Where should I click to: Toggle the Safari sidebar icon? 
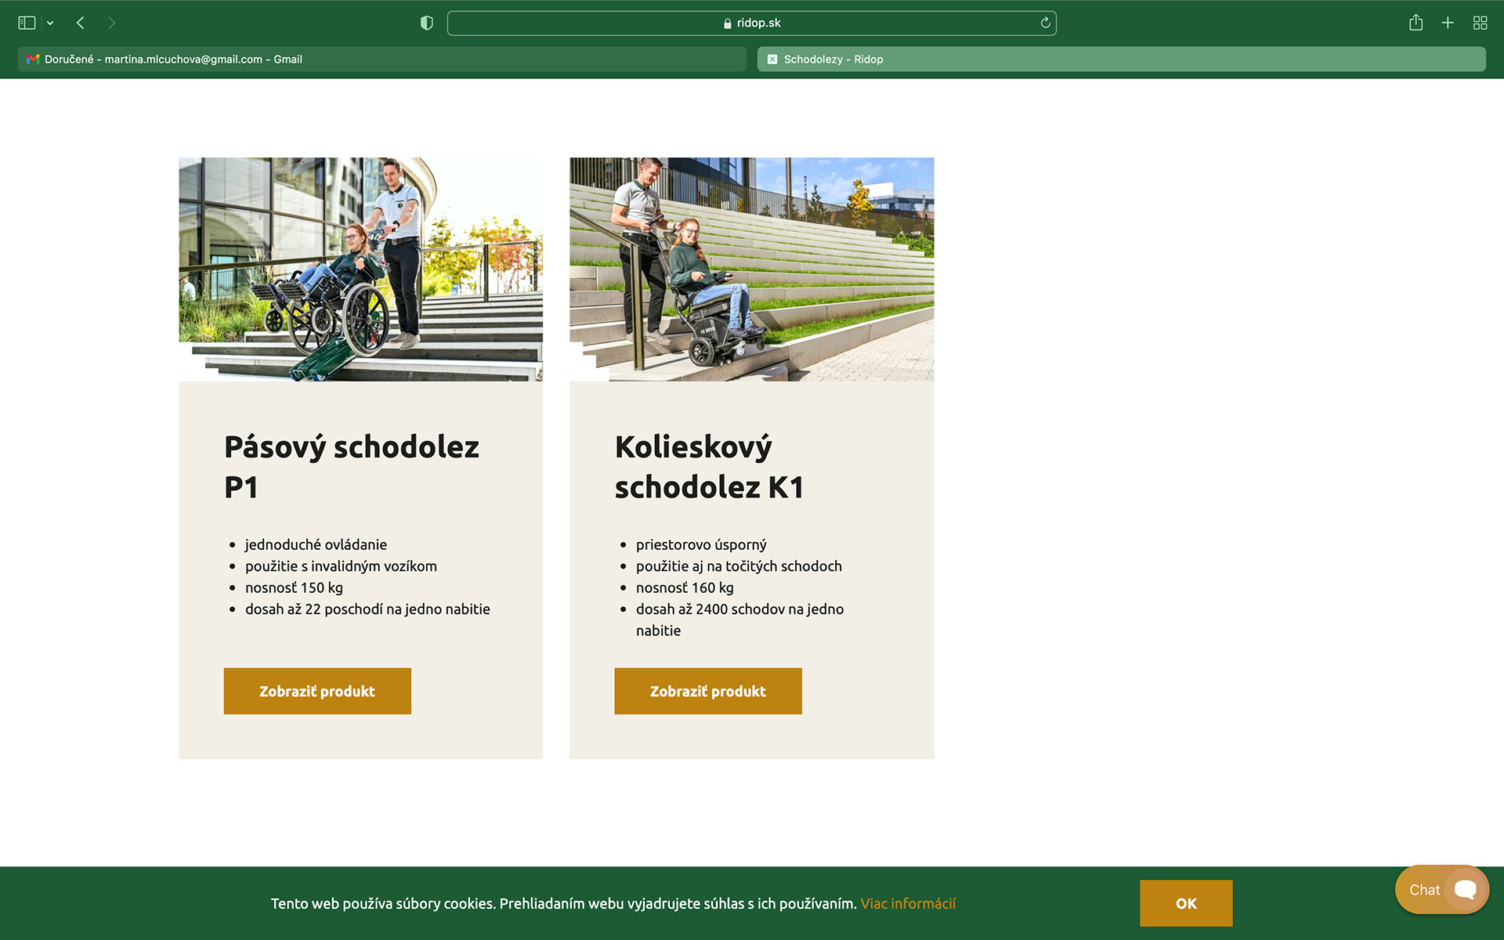[x=27, y=23]
